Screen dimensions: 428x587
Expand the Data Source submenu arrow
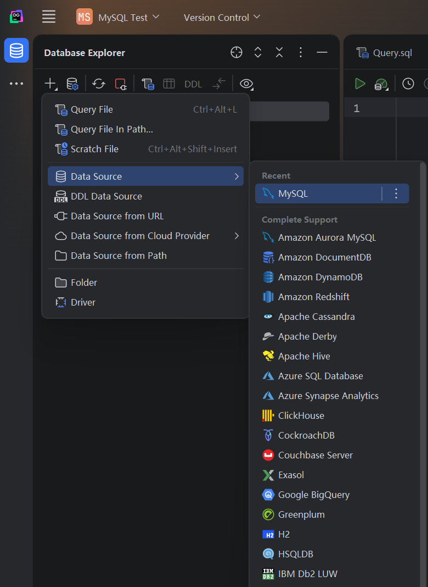pyautogui.click(x=236, y=176)
